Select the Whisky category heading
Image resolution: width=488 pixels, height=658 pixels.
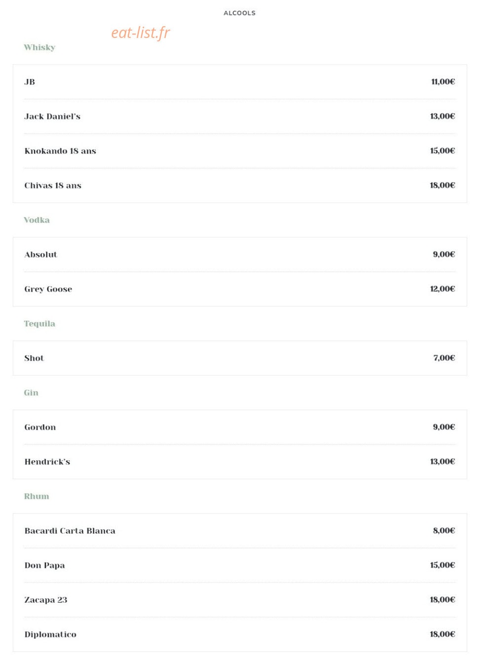click(39, 47)
